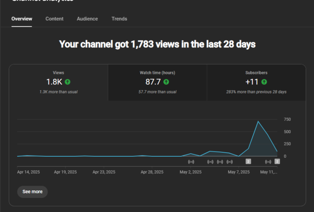Click the 250 y-axis label
This screenshot has height=212, width=314.
tap(287, 144)
